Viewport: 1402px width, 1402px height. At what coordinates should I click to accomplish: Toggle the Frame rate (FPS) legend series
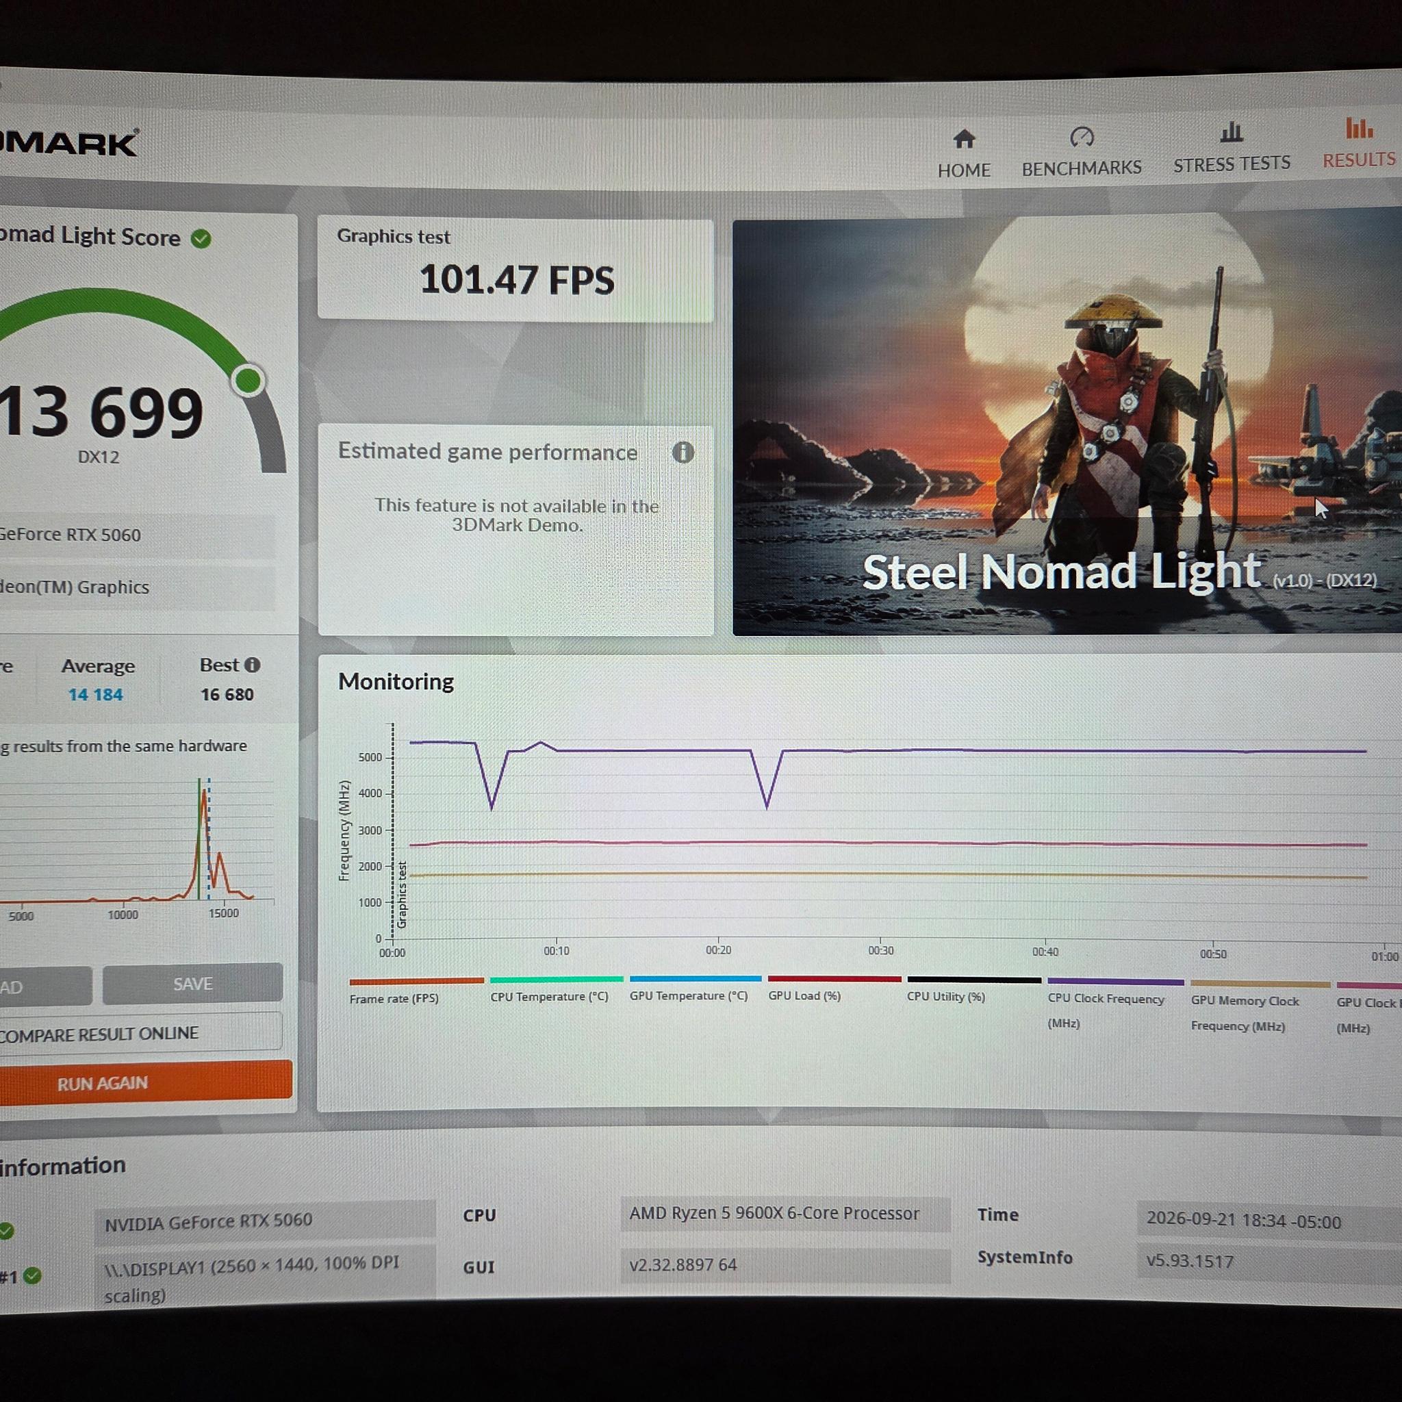pos(415,991)
